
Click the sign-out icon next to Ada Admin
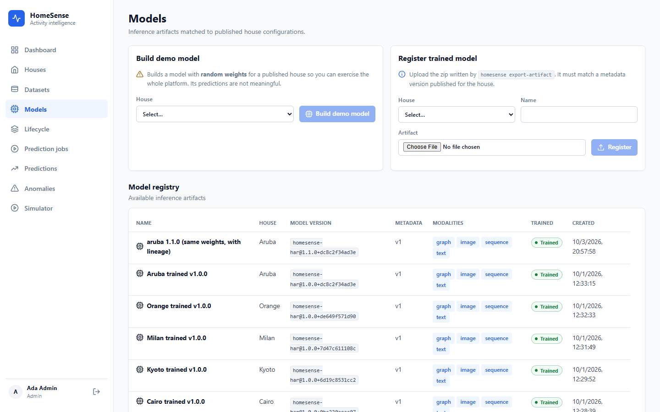(x=96, y=391)
